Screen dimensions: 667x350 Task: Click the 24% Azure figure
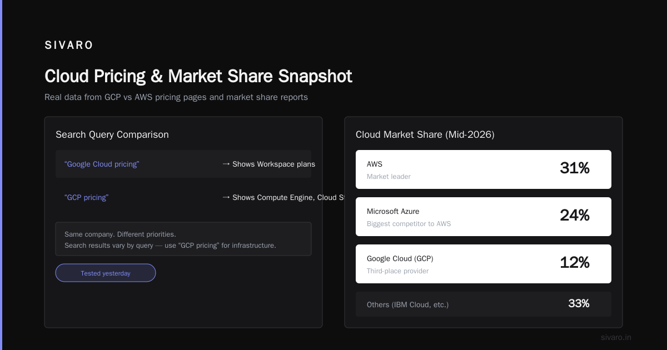pos(575,216)
